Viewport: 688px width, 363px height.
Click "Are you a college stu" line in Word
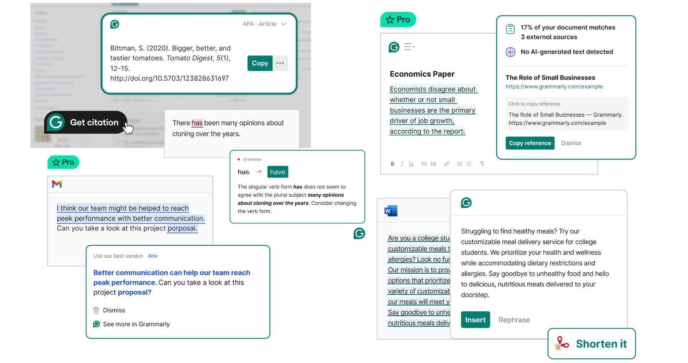pos(419,238)
